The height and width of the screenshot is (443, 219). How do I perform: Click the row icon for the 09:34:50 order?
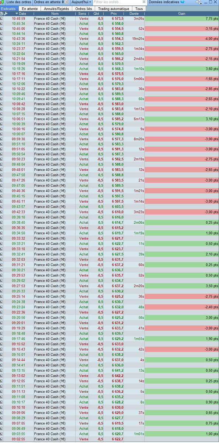point(1,233)
